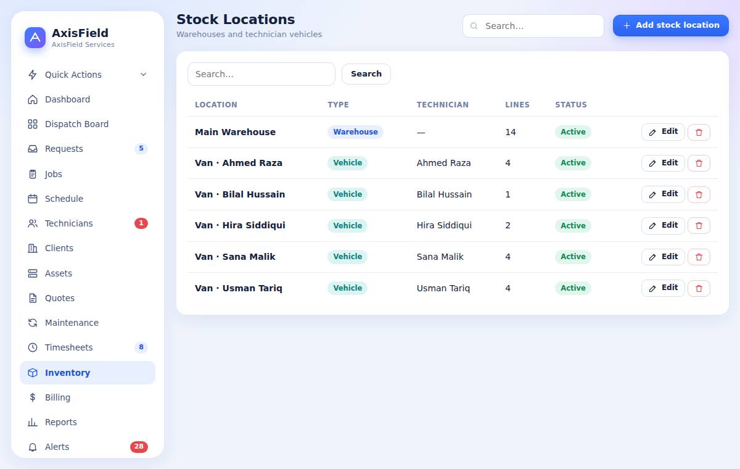
Task: Click the lines count 14 for Main Warehouse
Action: point(511,132)
